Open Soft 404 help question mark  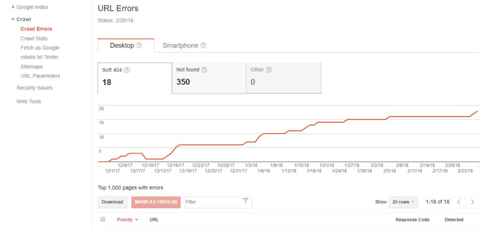pyautogui.click(x=127, y=70)
